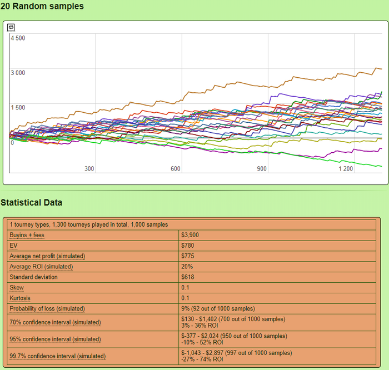Viewport: 389px width, 370px height.
Task: Select the '20 Random samples' heading
Action: 42,6
